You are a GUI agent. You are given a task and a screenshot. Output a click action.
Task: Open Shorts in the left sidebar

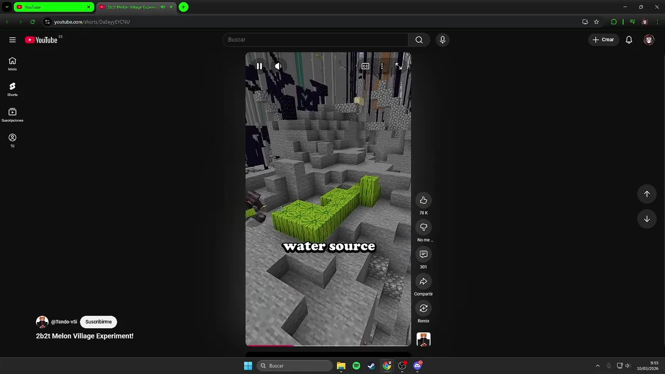[12, 89]
